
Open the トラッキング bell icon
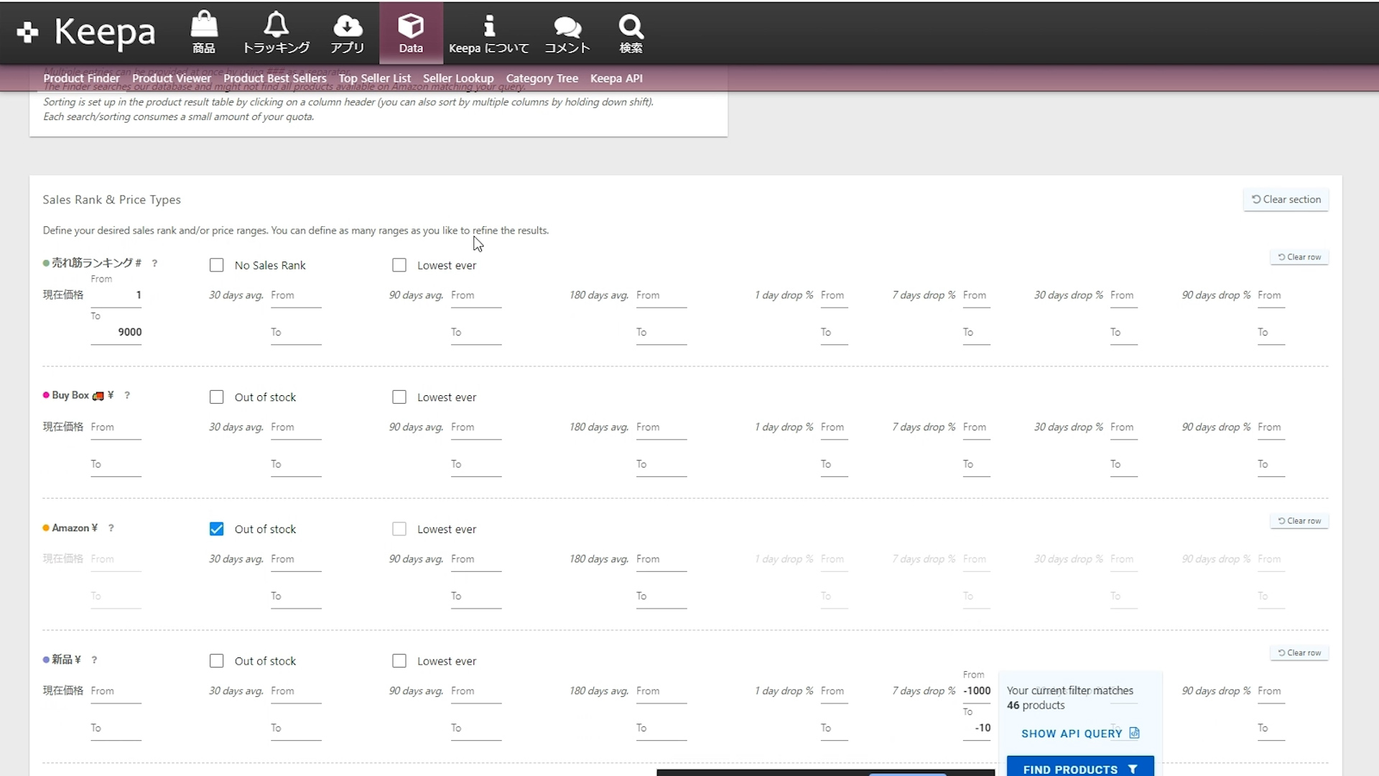276,26
